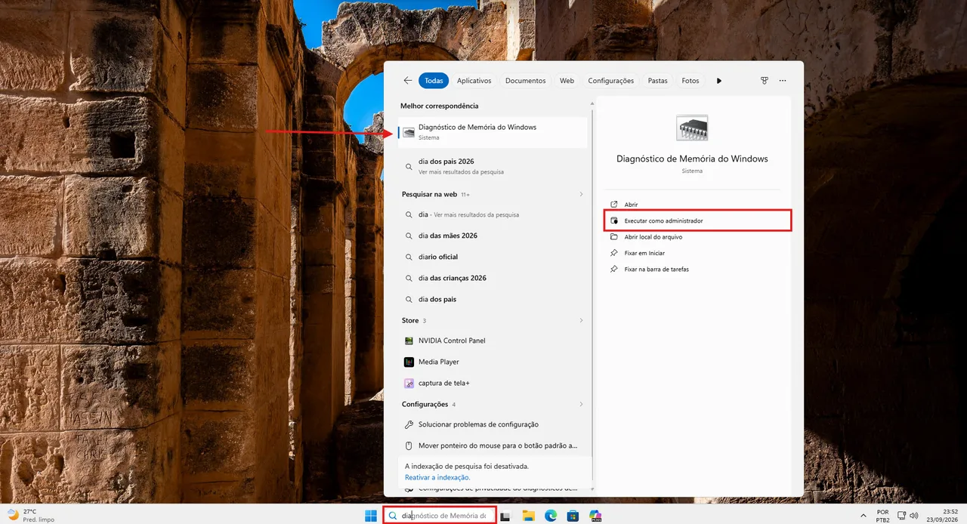Viewport: 967px width, 524px height.
Task: Choose Fixar na barra de tarefas
Action: click(x=693, y=269)
